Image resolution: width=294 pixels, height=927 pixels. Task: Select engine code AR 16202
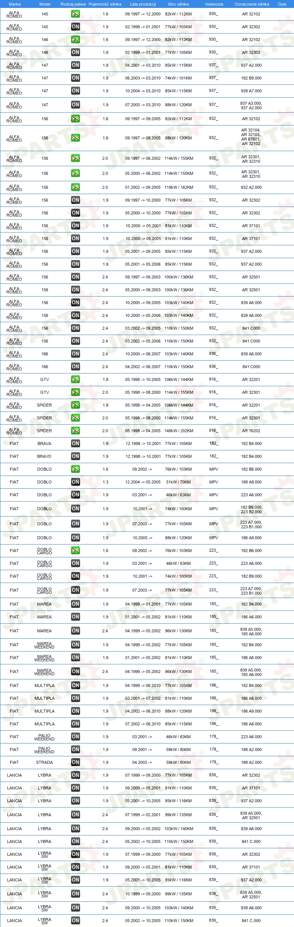[251, 431]
